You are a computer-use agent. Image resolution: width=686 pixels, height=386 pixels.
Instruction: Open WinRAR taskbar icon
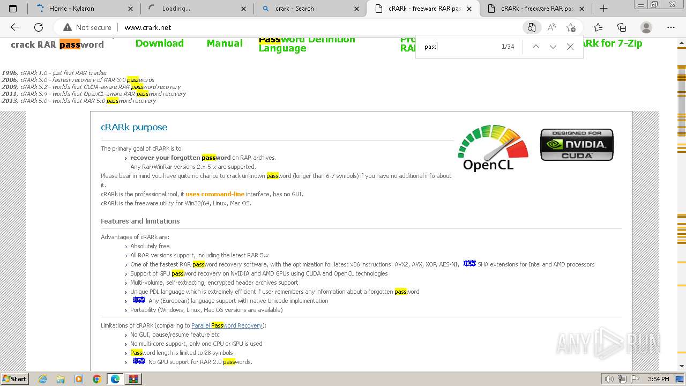133,379
